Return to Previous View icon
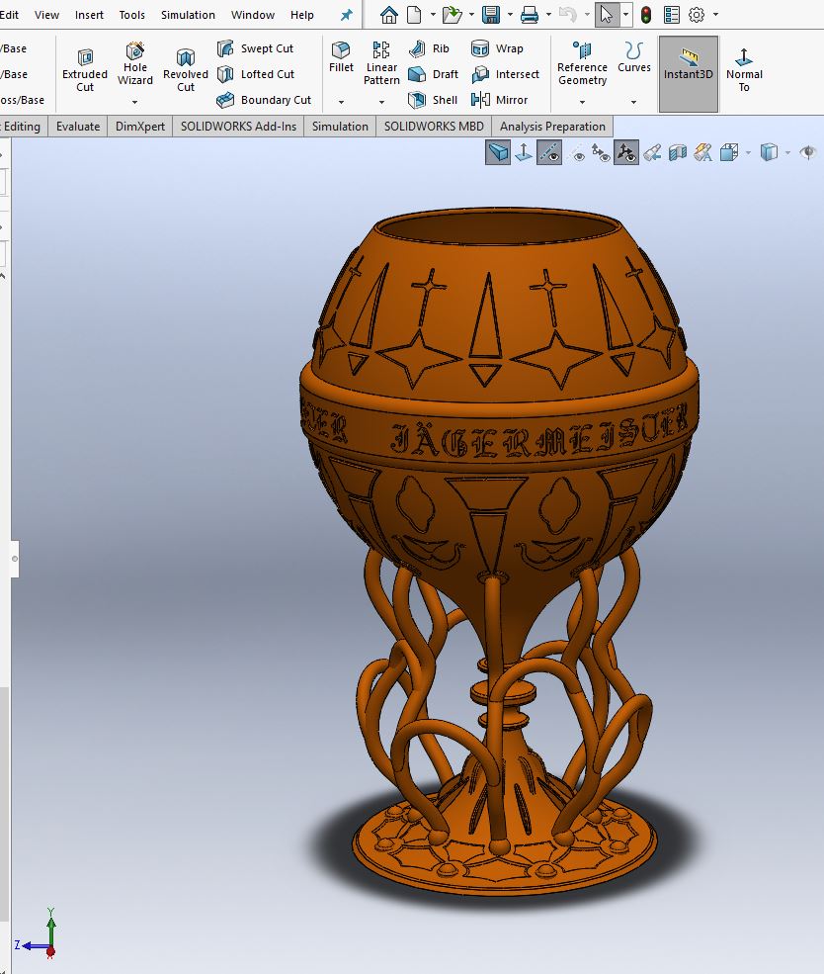824x974 pixels. tap(652, 153)
